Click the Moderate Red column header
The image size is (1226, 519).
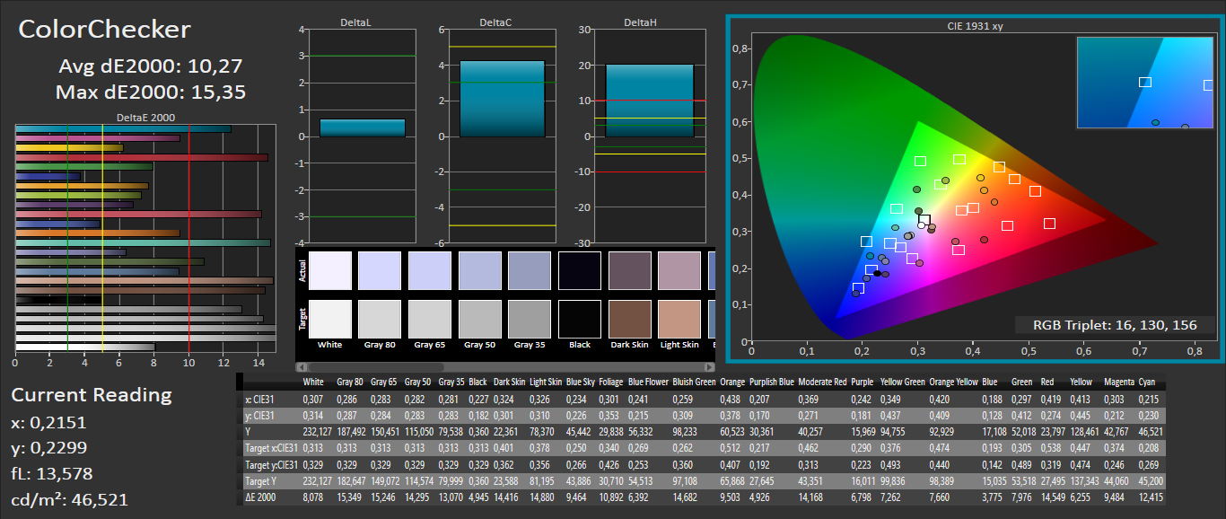pos(822,382)
